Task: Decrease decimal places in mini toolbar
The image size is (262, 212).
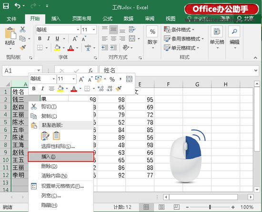Action: click(x=109, y=88)
